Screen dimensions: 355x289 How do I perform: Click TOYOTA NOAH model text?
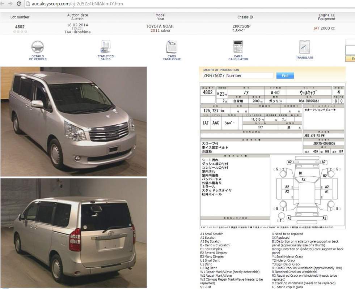tap(160, 26)
